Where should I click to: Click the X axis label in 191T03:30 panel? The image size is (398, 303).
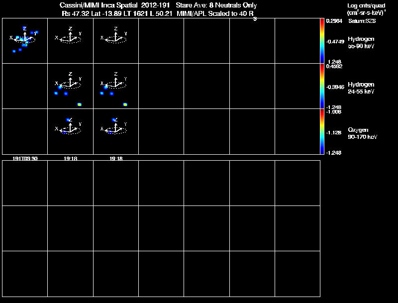tap(11, 37)
